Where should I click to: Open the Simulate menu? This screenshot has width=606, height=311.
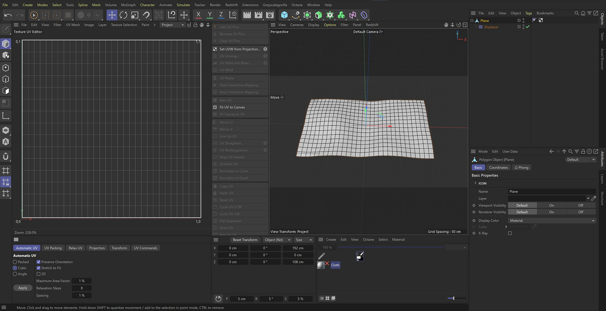[x=183, y=5]
